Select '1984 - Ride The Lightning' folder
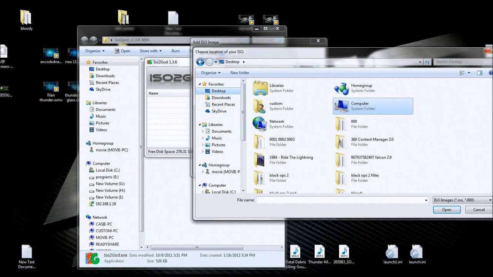The width and height of the screenshot is (493, 277). pyautogui.click(x=283, y=160)
